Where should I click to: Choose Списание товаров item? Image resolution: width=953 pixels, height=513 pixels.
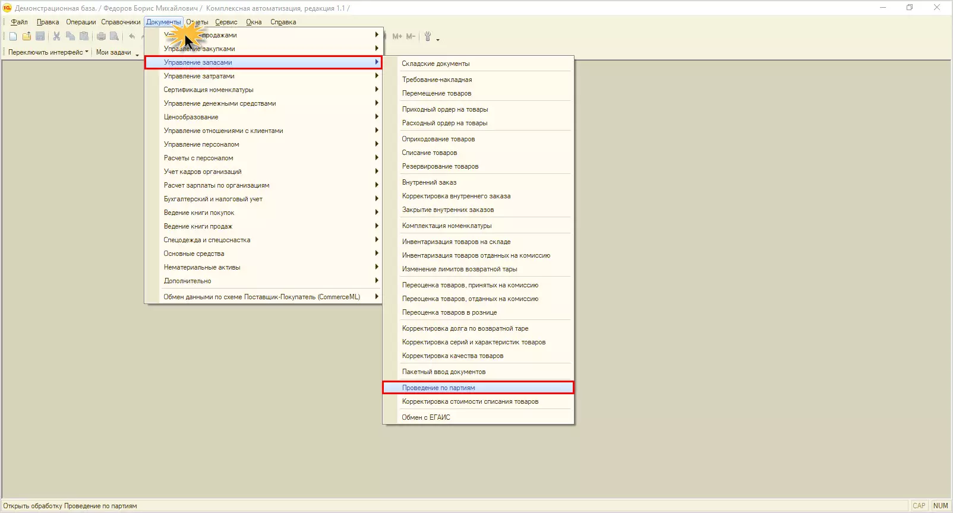coord(478,153)
